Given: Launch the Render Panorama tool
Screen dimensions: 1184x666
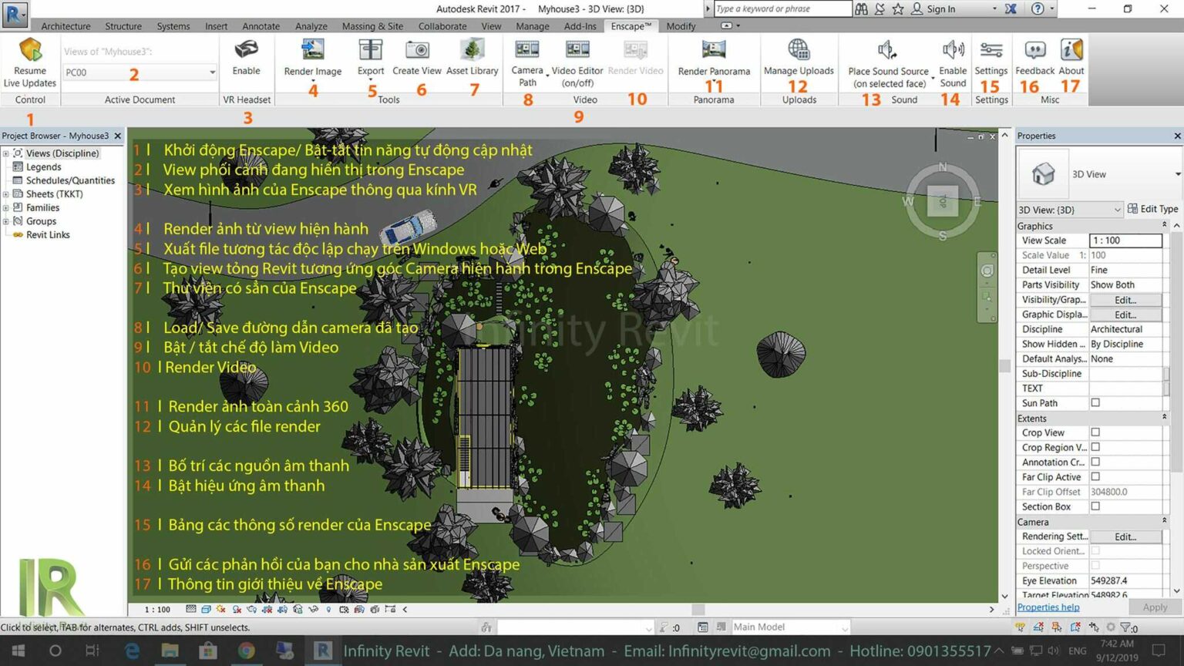Looking at the screenshot, I should click(714, 58).
